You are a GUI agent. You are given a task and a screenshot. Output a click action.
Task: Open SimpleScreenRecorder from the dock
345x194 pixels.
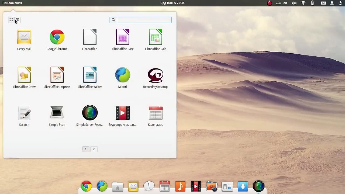coord(258,186)
